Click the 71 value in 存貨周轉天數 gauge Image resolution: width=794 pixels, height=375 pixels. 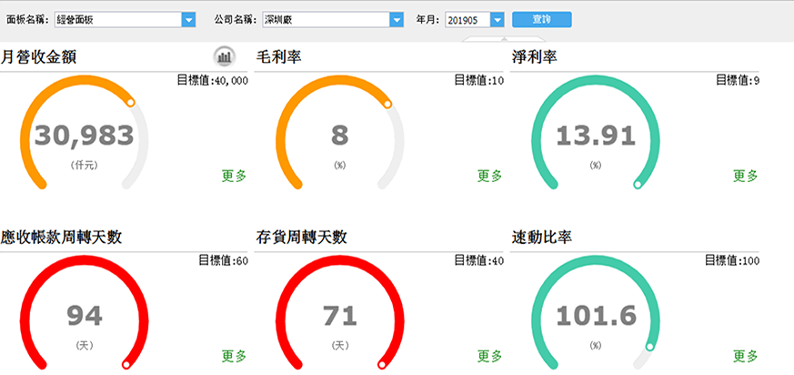tap(340, 316)
